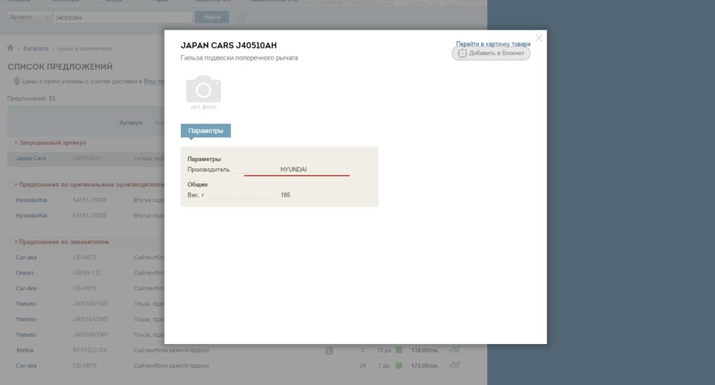Click the search field containing J40510AH
This screenshot has width=715, height=385.
[122, 17]
